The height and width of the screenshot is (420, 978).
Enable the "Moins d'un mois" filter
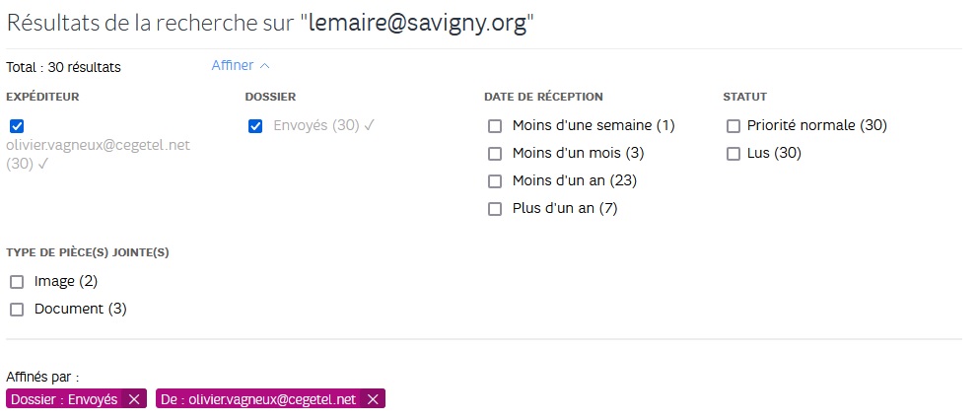point(495,154)
